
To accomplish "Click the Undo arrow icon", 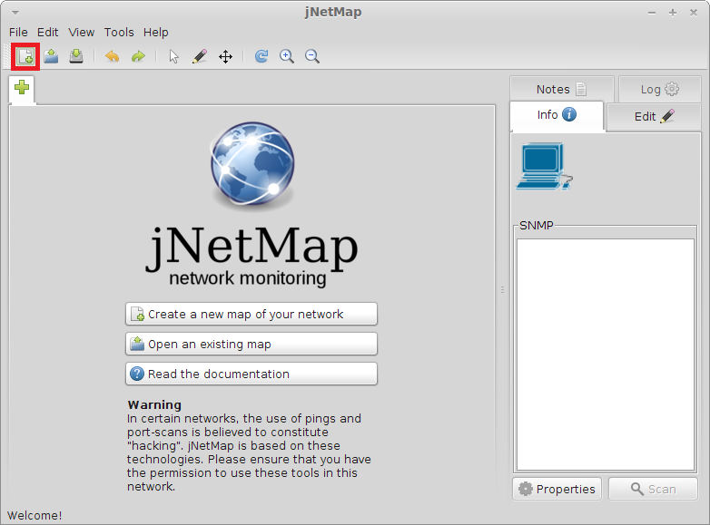I will point(113,56).
